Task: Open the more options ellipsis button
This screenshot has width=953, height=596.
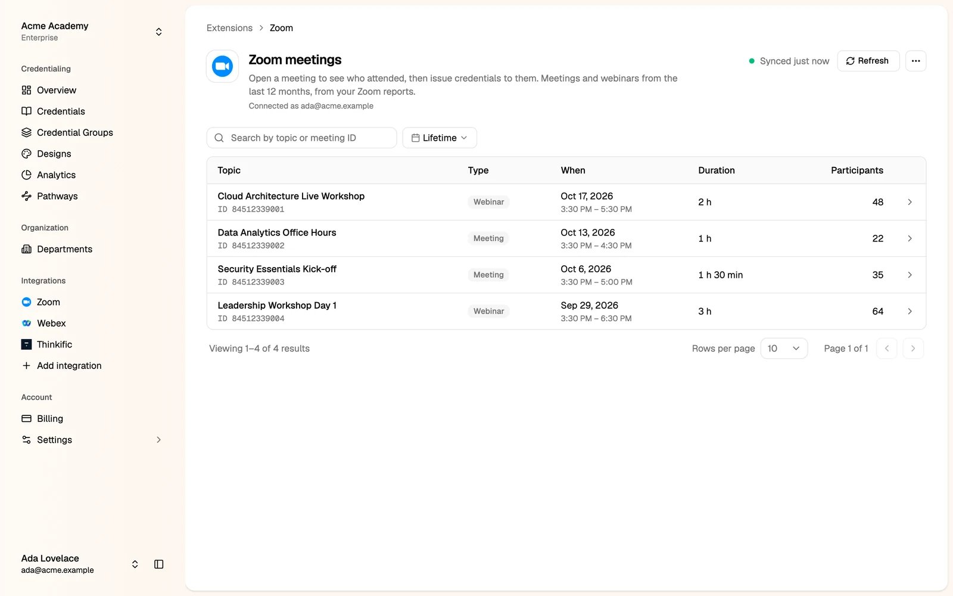Action: click(915, 61)
